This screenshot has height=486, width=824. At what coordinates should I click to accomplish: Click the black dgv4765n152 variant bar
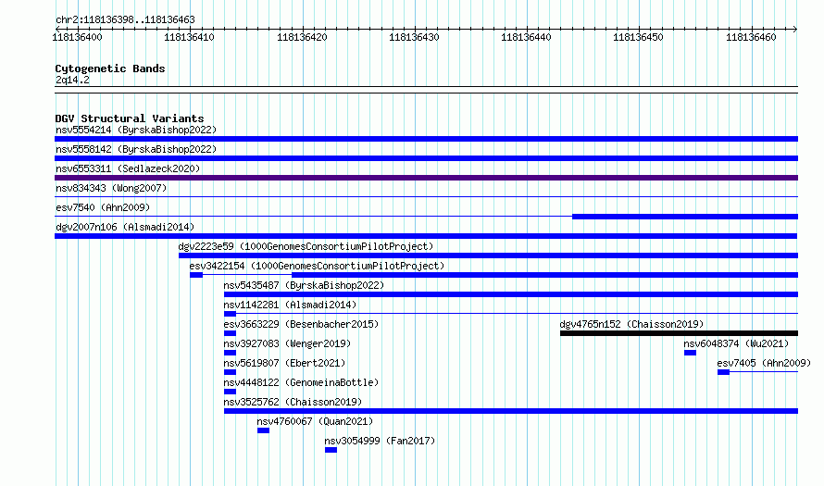pyautogui.click(x=679, y=333)
